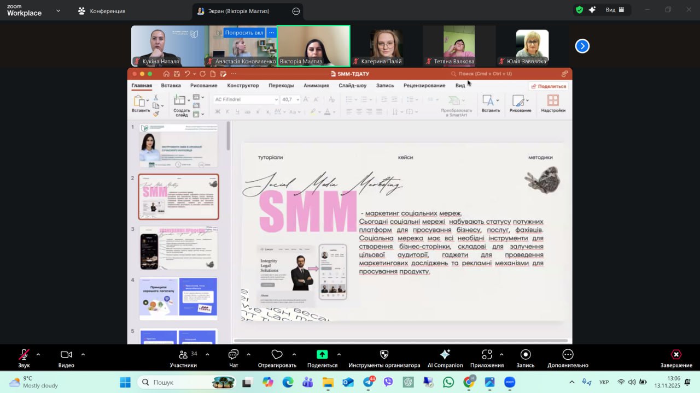The width and height of the screenshot is (700, 393).
Task: Expand audio options arrow next to Звук
Action: [x=38, y=354]
